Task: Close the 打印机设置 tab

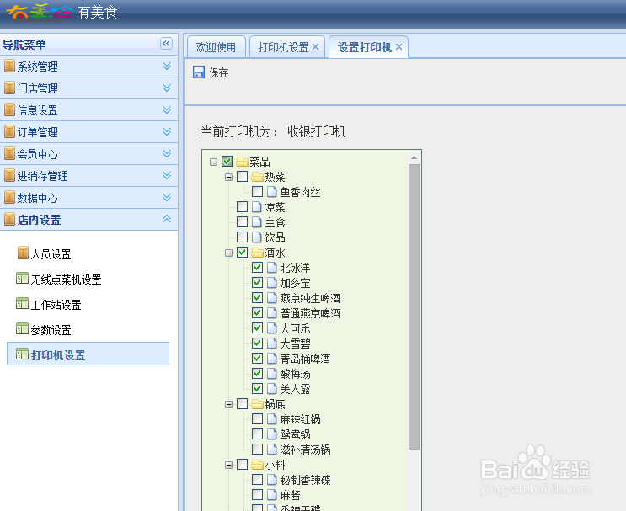Action: [x=315, y=47]
